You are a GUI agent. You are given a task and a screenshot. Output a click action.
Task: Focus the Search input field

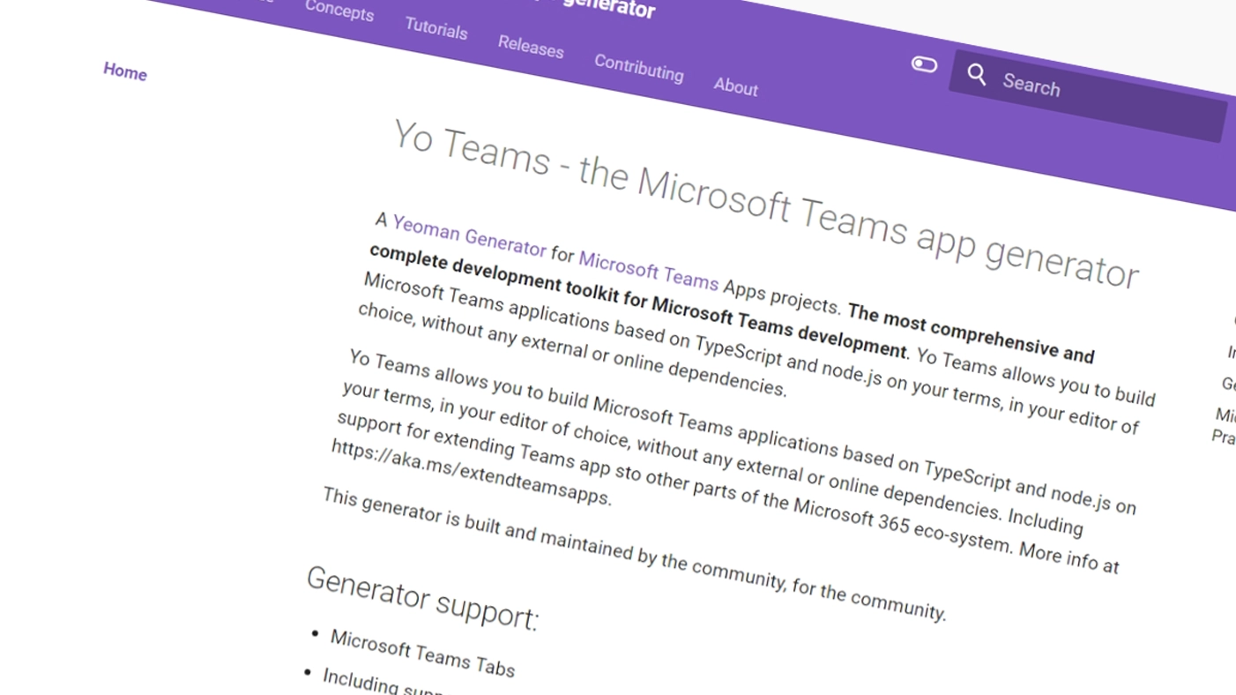(x=1087, y=96)
